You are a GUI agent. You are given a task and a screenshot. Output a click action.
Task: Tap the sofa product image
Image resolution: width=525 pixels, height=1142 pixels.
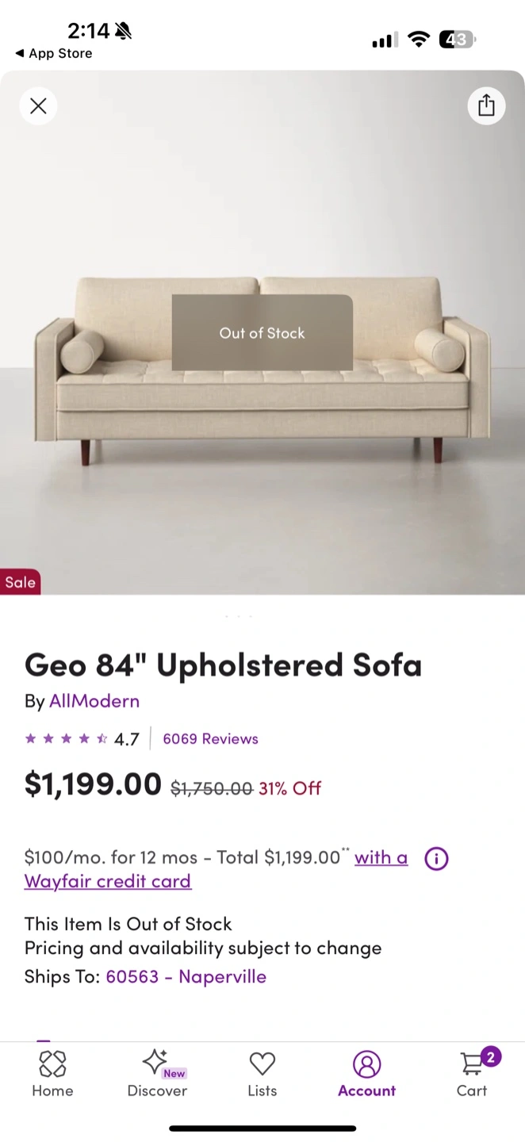[262, 444]
